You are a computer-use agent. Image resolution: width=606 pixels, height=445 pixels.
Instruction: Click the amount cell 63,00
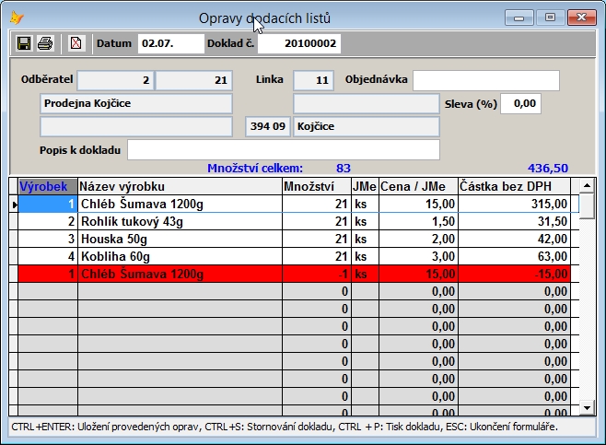tap(515, 256)
